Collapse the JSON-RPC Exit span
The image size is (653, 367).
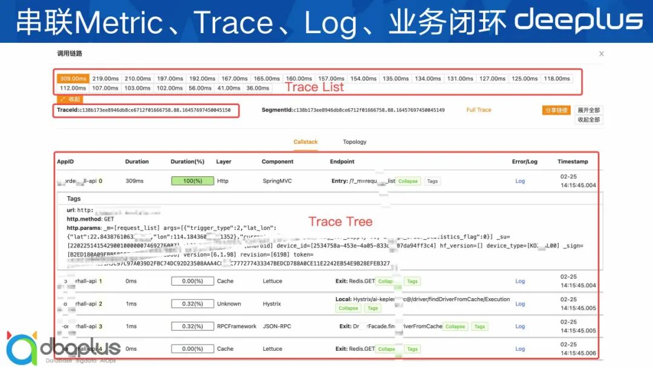click(x=455, y=327)
